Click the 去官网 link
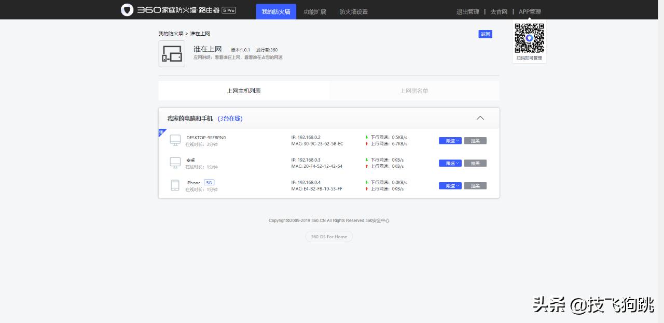Viewport: 664px width, 323px height. (x=499, y=11)
